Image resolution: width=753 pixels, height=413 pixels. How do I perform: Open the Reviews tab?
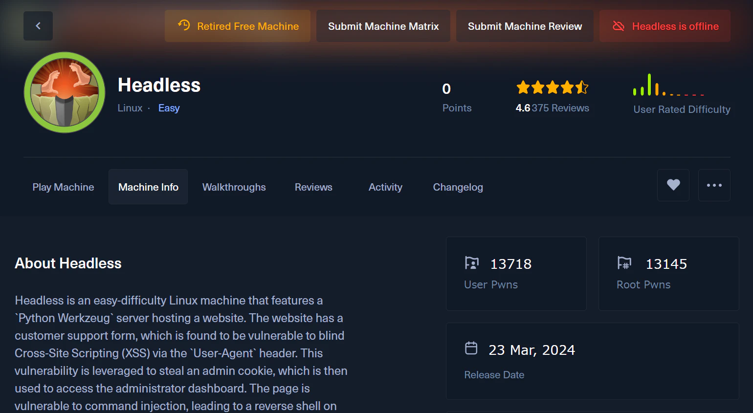313,187
